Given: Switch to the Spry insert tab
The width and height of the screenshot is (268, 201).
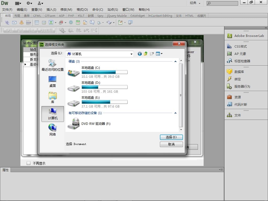Looking at the screenshot, I should tap(100, 16).
